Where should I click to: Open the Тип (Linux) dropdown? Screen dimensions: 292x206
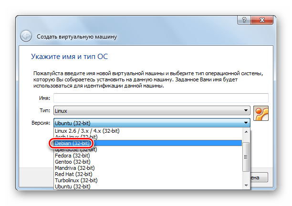click(x=152, y=110)
